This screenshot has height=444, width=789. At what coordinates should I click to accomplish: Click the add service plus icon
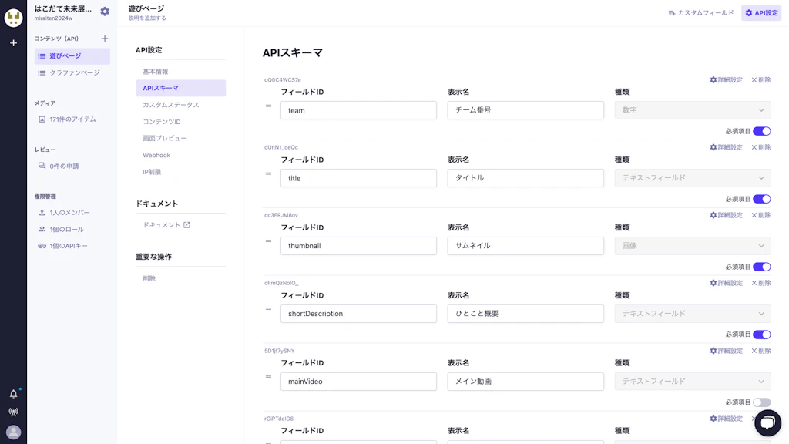(13, 43)
